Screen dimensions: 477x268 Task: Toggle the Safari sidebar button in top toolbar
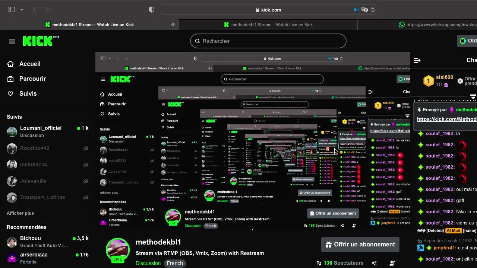[x=11, y=10]
